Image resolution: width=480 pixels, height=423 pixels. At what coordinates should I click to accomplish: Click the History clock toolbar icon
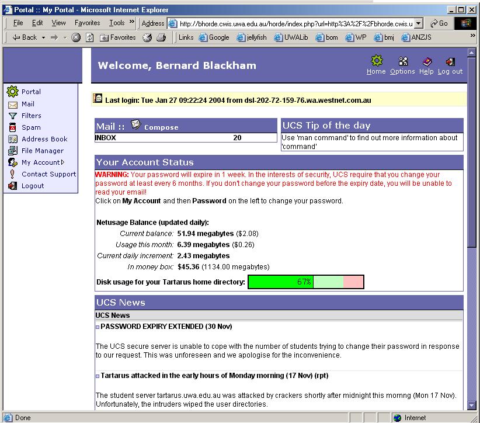click(147, 37)
